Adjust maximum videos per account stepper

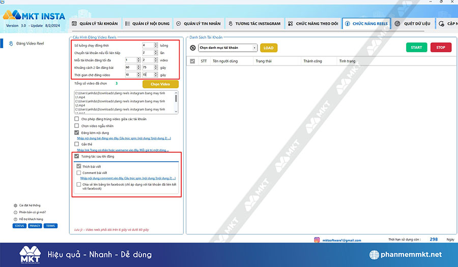pyautogui.click(x=156, y=60)
